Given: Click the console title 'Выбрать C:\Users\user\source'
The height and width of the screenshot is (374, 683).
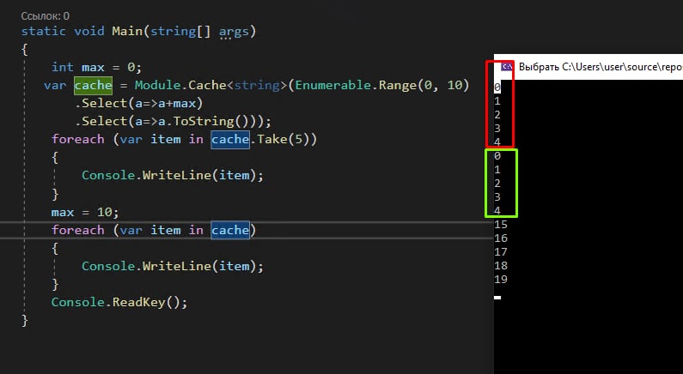Looking at the screenshot, I should pos(601,67).
